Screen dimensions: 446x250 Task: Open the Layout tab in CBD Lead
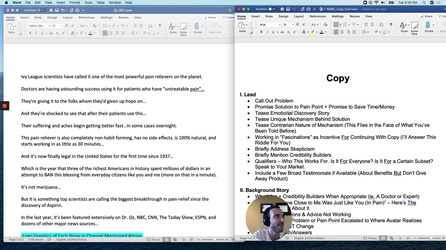tap(68, 17)
